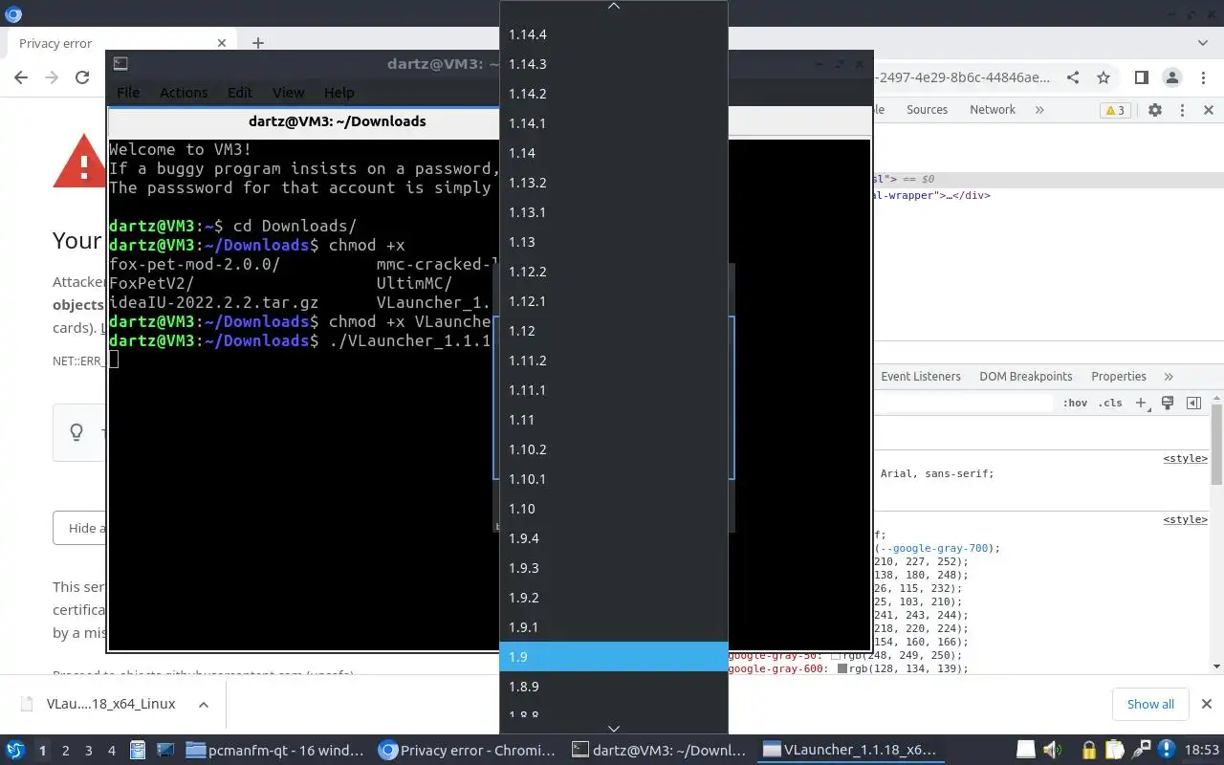
Task: Switch to workspace 2 on taskbar
Action: pos(65,751)
